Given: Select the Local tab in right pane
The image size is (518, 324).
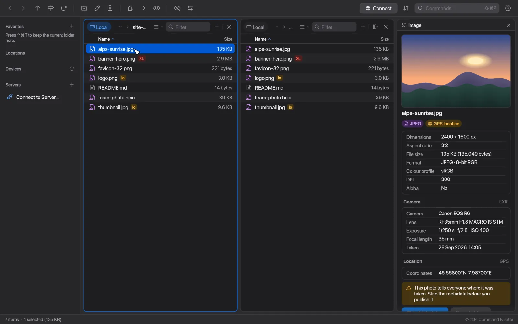Looking at the screenshot, I should (x=255, y=27).
